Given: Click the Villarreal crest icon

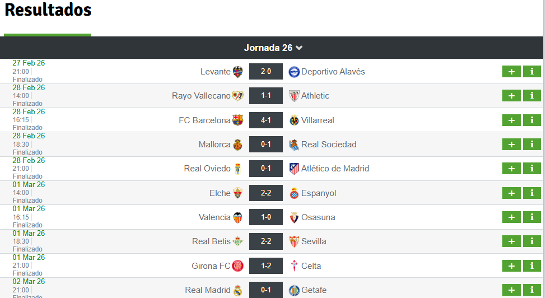Looking at the screenshot, I should click(294, 120).
